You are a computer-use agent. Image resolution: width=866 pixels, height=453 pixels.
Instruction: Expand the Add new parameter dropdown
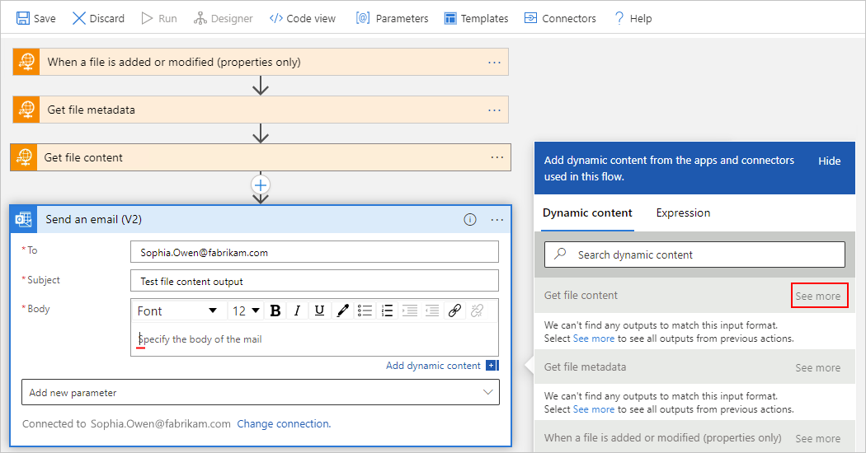click(x=261, y=393)
